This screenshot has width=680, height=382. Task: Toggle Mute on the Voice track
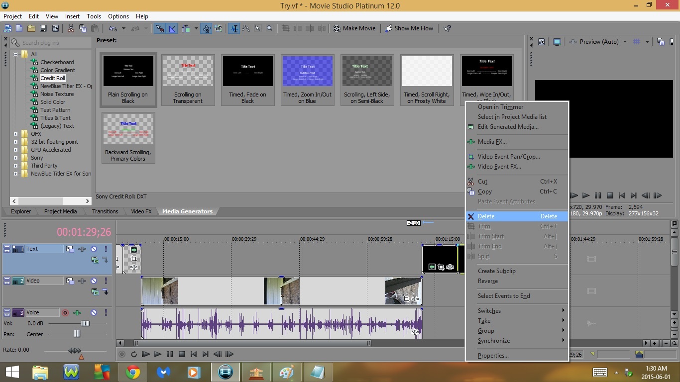pos(94,313)
